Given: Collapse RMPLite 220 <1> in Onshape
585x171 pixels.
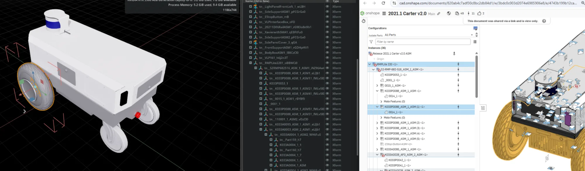Looking at the screenshot, I should (x=370, y=64).
